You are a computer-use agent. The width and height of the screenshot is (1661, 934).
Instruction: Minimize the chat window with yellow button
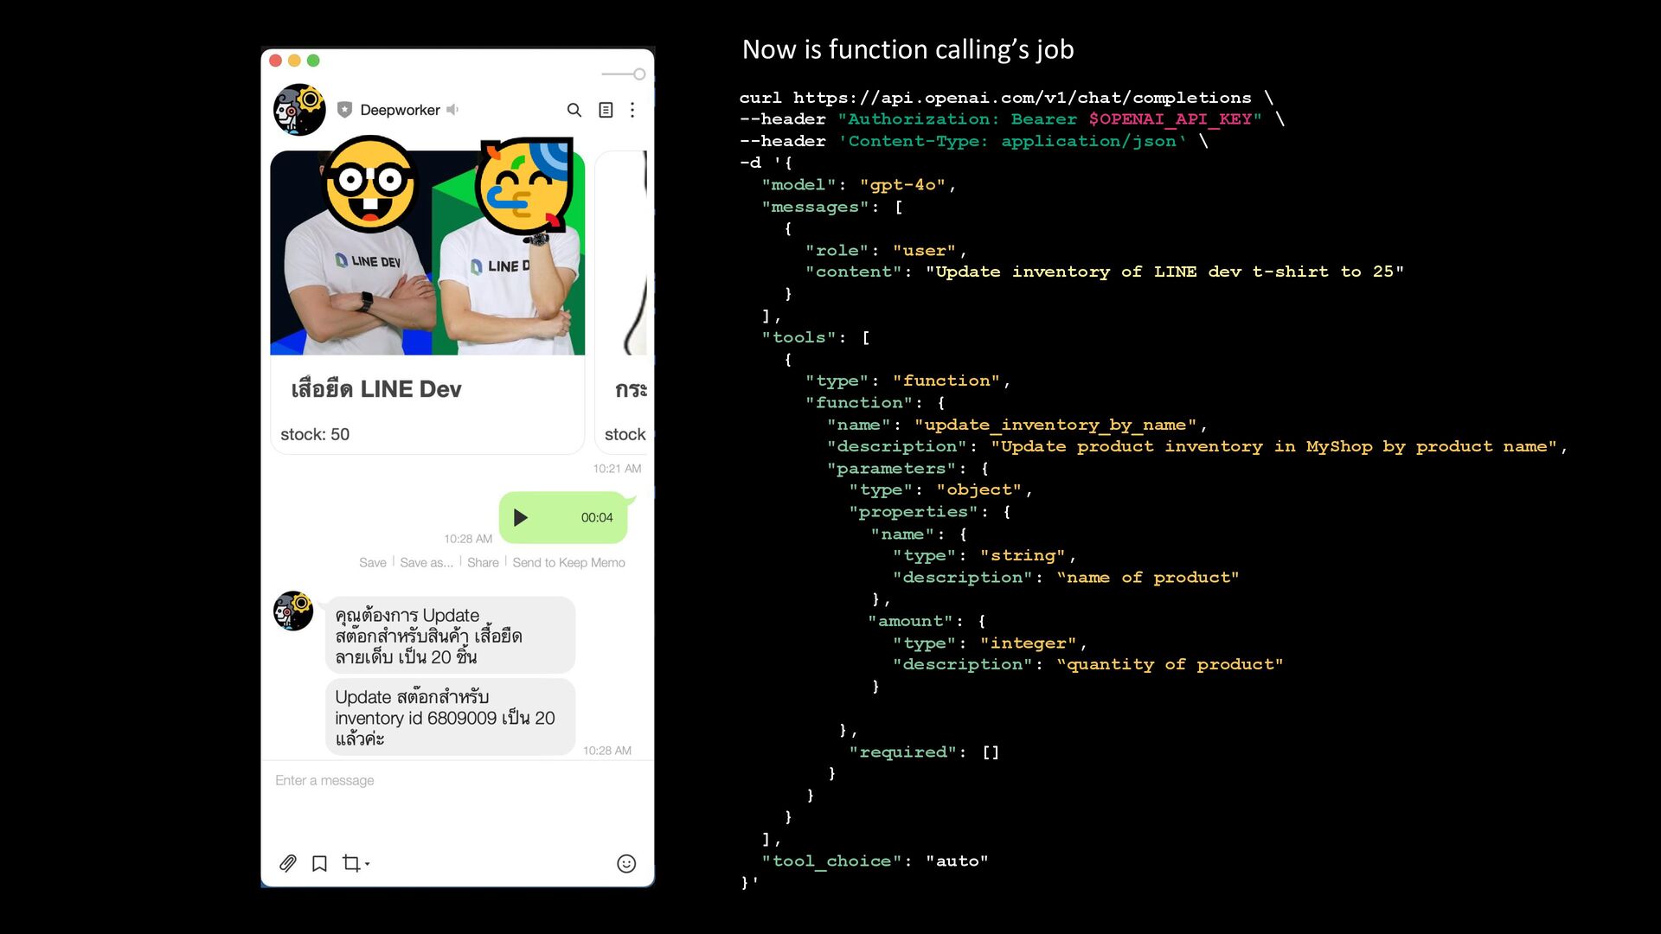294,61
